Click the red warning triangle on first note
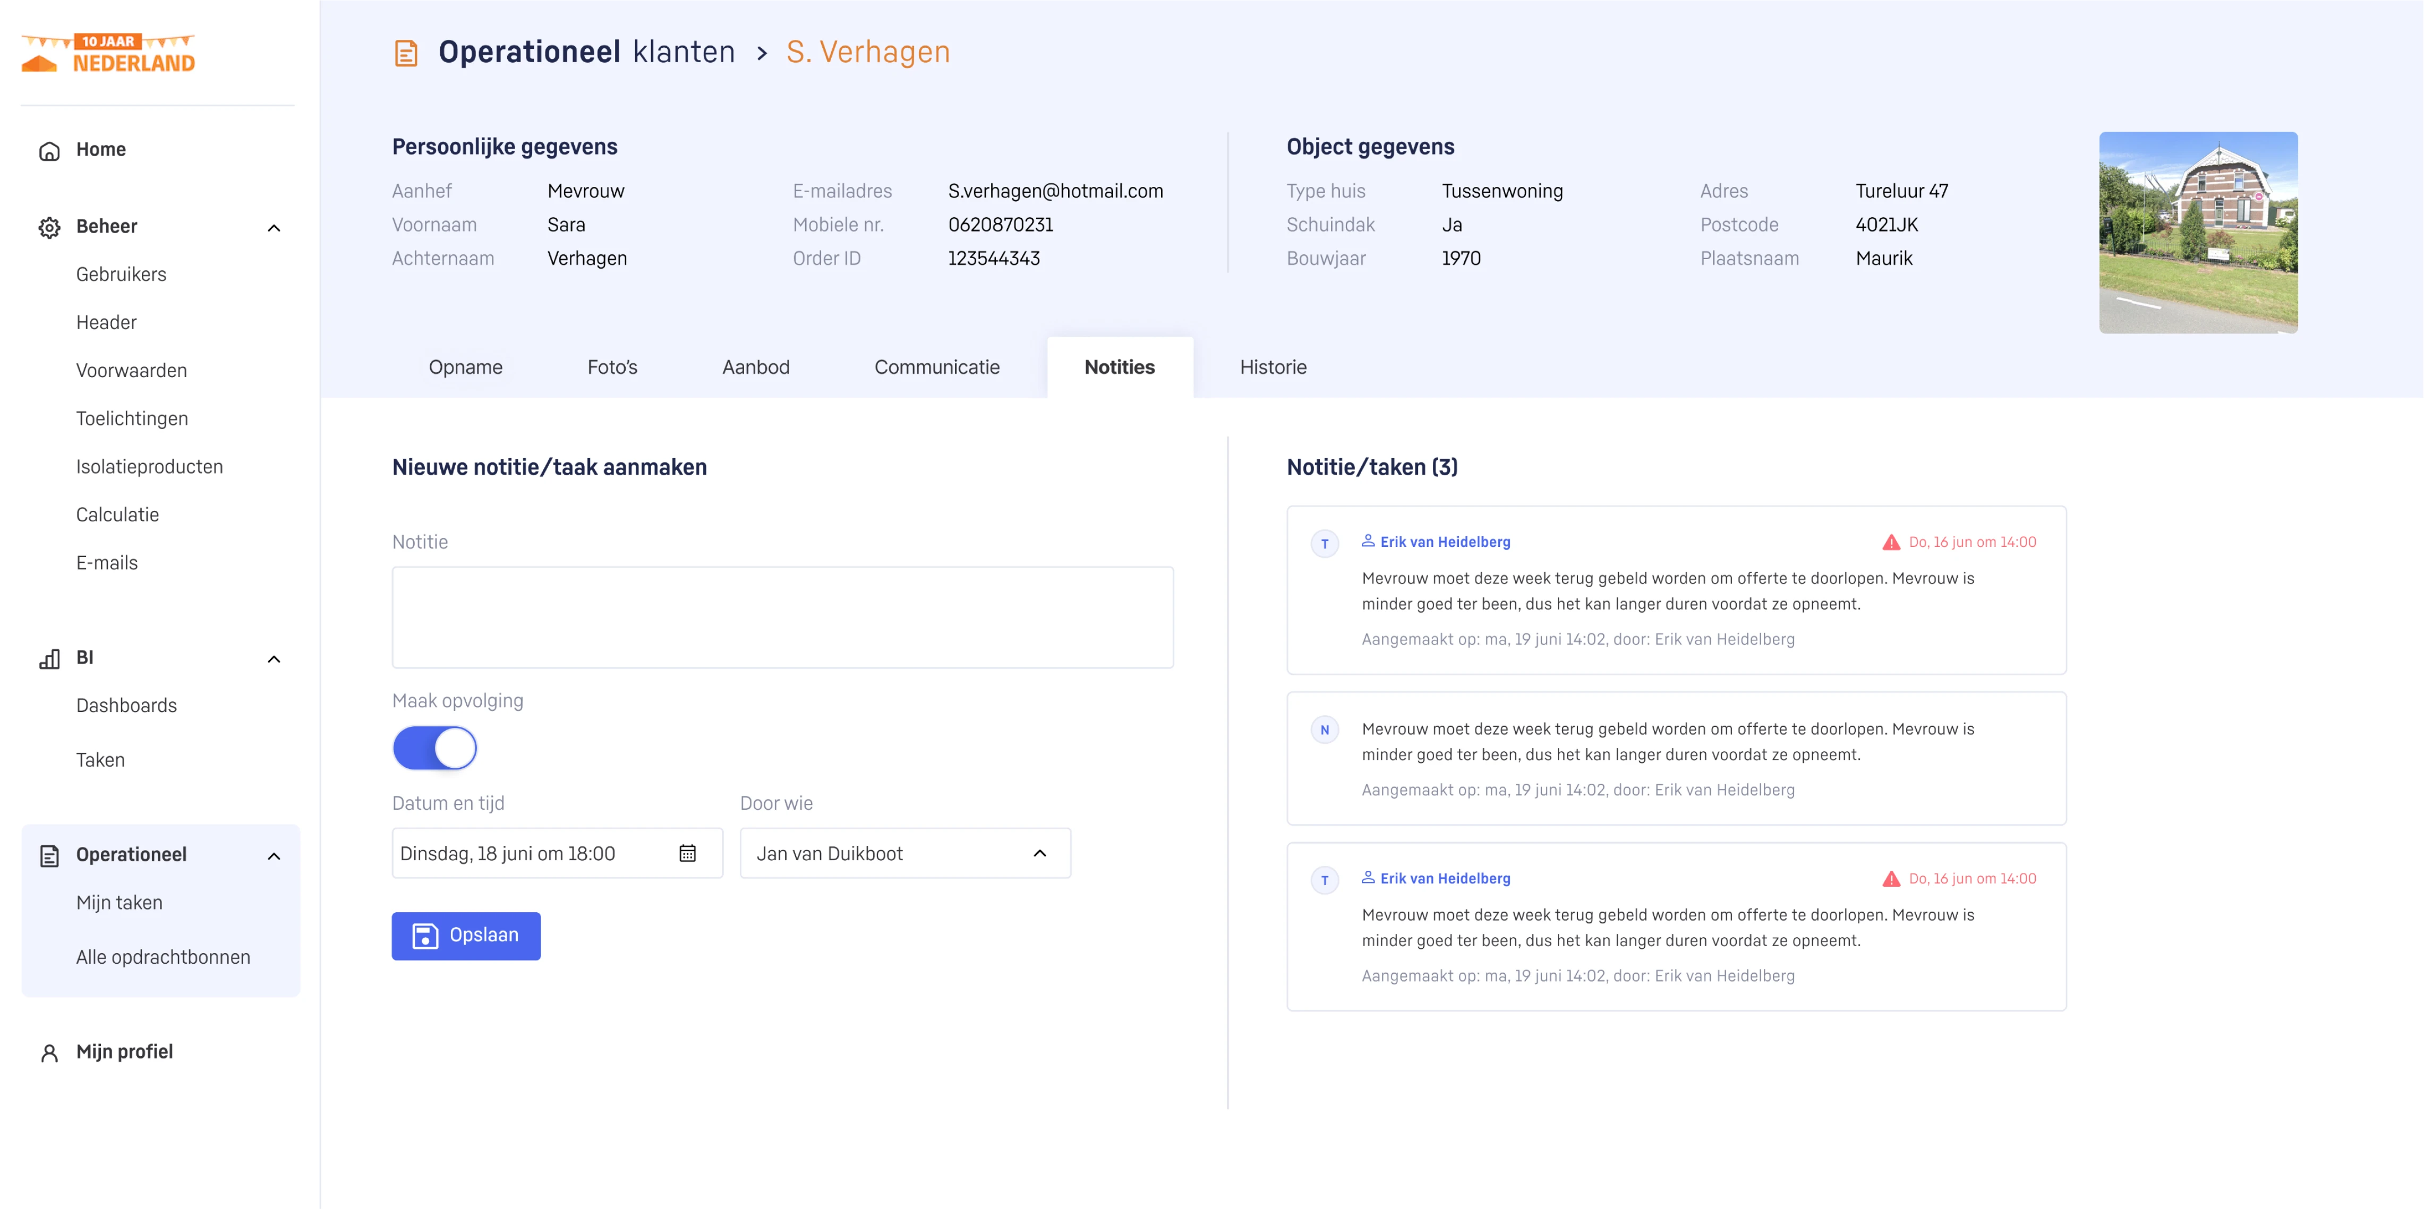 click(1890, 542)
